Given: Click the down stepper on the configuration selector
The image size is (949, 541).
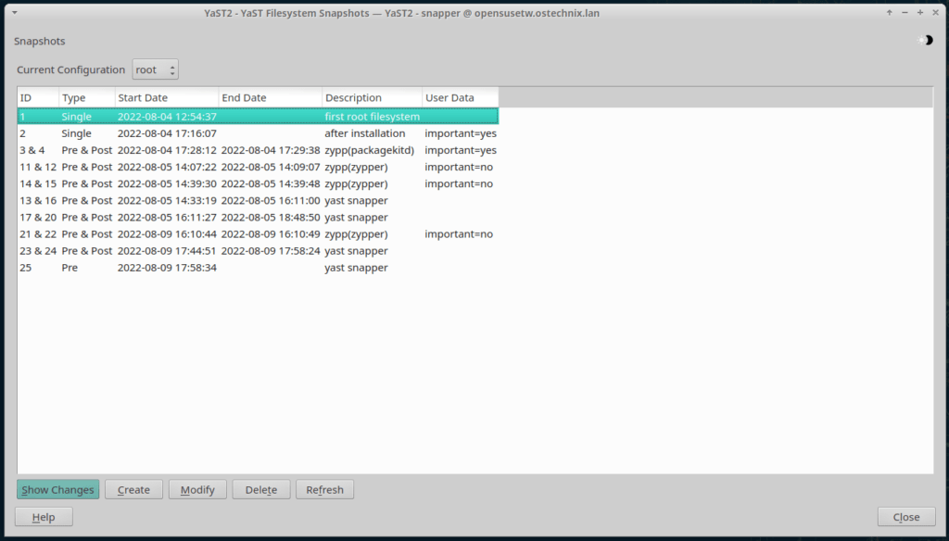Looking at the screenshot, I should click(x=171, y=73).
